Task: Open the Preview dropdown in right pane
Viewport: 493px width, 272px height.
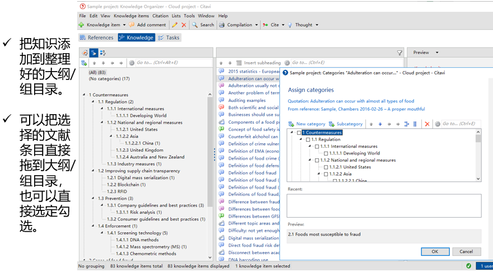Action: pyautogui.click(x=437, y=53)
